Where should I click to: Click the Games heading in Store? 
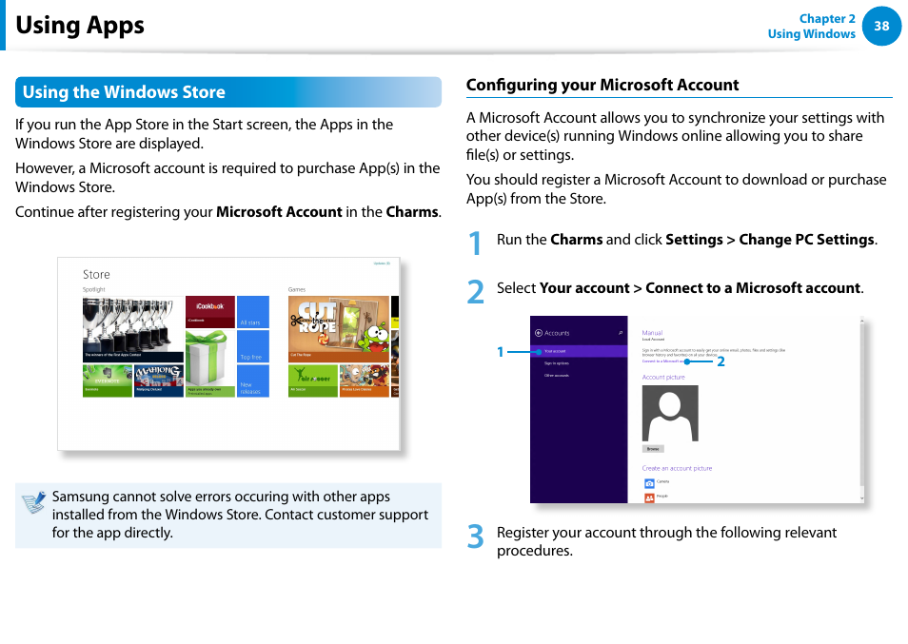[297, 289]
